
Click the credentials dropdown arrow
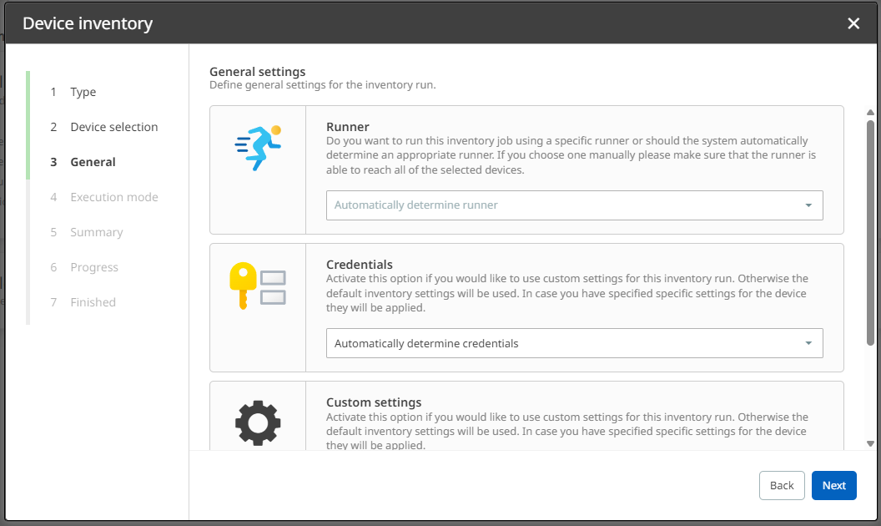tap(808, 344)
